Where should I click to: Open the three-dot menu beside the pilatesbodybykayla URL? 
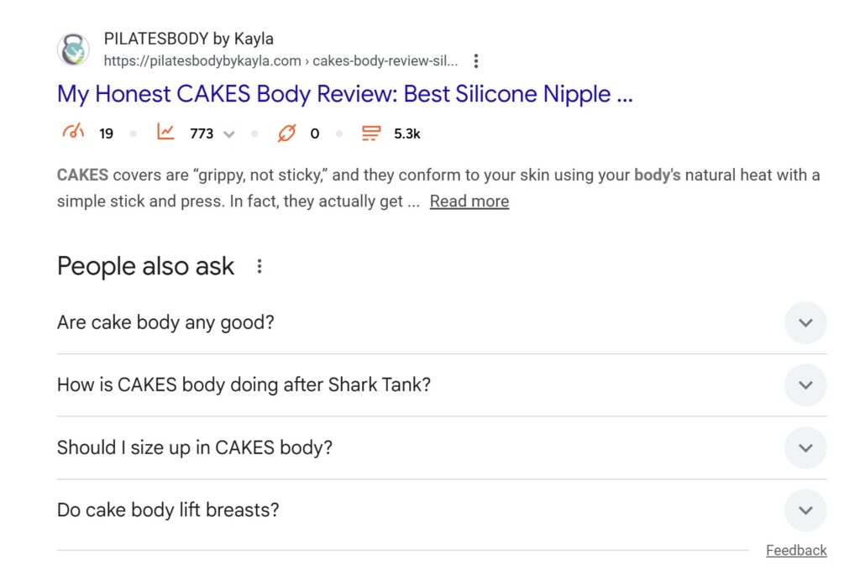(476, 61)
